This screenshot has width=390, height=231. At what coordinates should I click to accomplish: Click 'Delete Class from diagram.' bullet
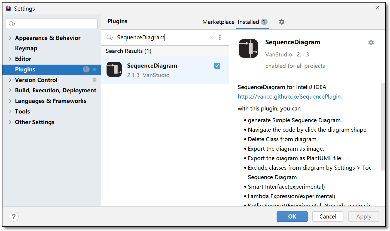click(283, 139)
